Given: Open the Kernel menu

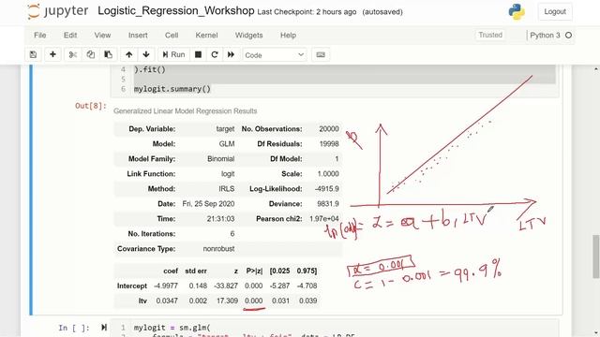Looking at the screenshot, I should [x=206, y=36].
